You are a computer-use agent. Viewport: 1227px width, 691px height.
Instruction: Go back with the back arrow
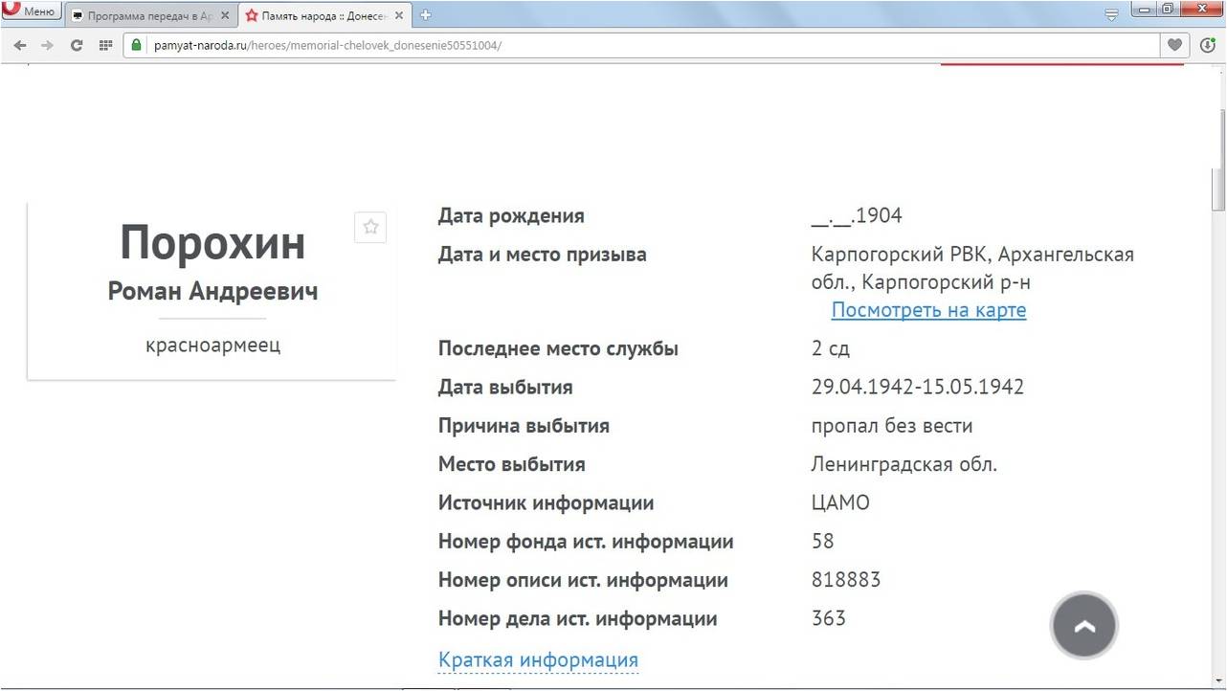tap(20, 45)
